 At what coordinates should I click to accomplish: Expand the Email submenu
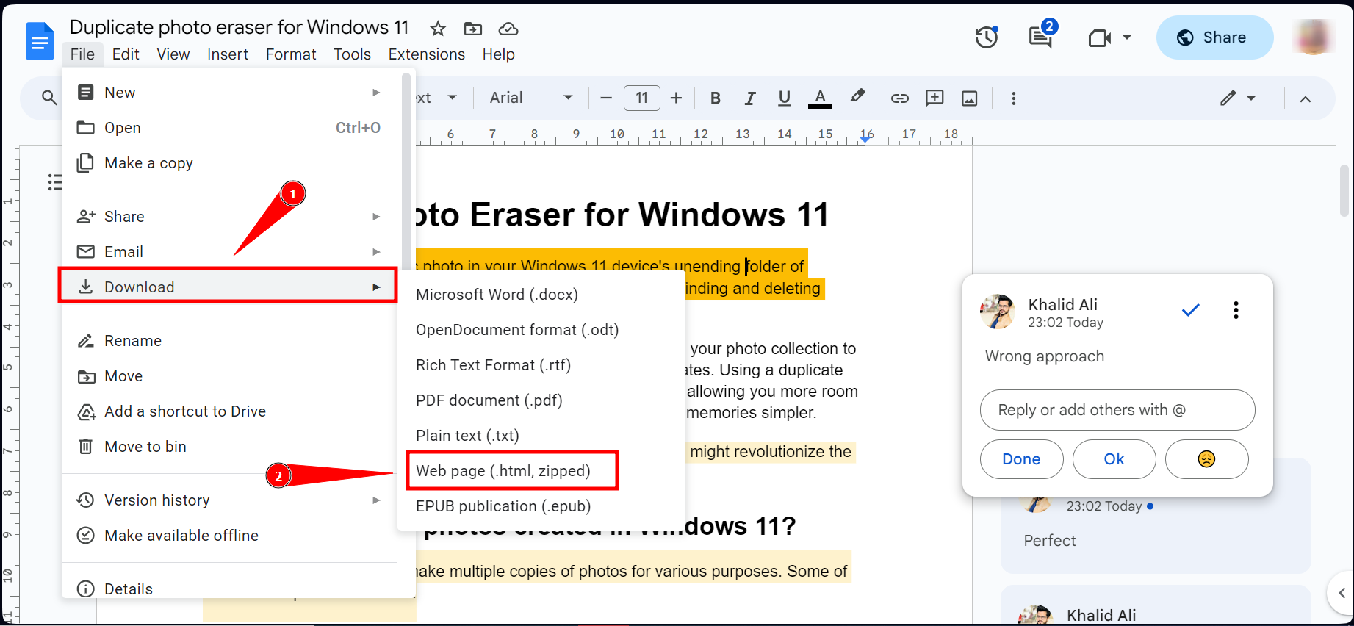tap(376, 252)
